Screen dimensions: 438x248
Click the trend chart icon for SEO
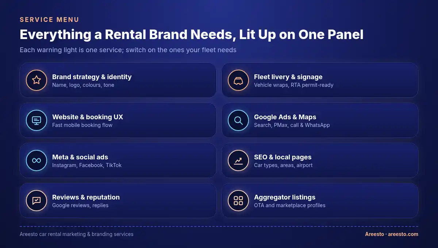pyautogui.click(x=238, y=160)
